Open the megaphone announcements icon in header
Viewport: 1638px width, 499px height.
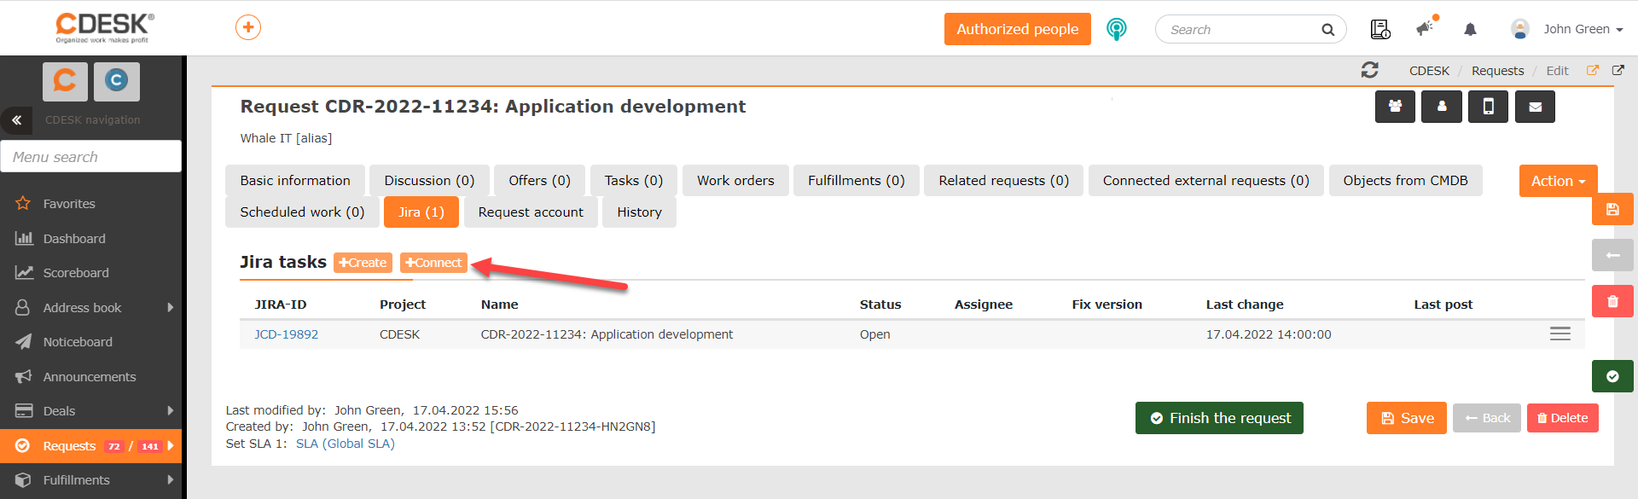(1426, 28)
